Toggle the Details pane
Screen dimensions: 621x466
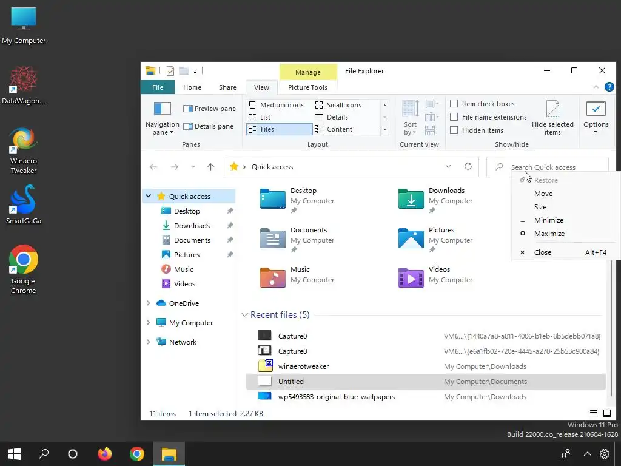tap(209, 126)
